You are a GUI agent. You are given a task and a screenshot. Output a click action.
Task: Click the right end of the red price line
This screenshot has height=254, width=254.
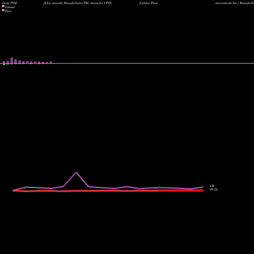pos(203,190)
